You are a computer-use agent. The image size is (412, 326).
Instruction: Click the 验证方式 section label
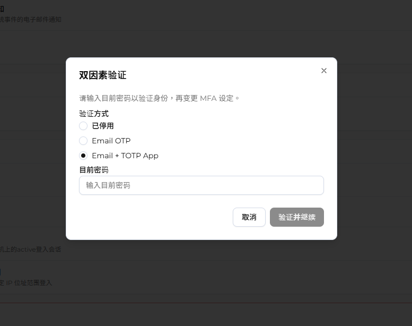click(x=94, y=114)
